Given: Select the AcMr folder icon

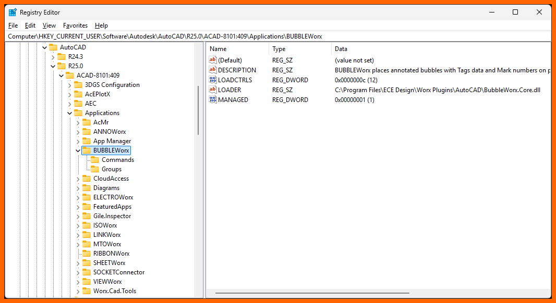Looking at the screenshot, I should pos(87,122).
